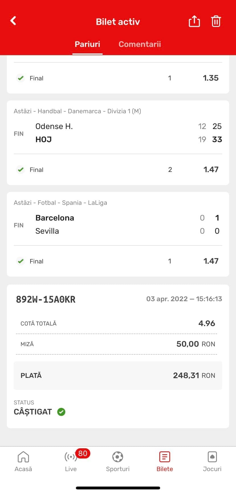Open the Jocuri card icon
The height and width of the screenshot is (494, 236).
pos(212,457)
